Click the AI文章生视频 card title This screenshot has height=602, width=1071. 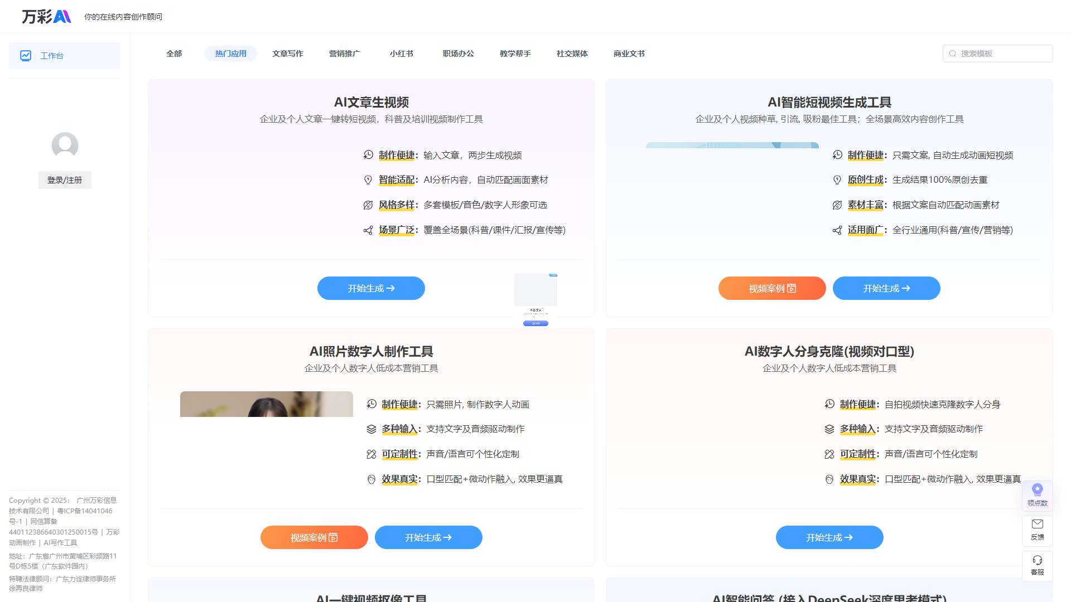click(372, 103)
